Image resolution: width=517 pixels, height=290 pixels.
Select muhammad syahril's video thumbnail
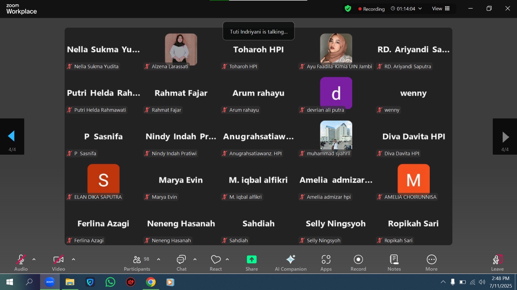(x=336, y=135)
